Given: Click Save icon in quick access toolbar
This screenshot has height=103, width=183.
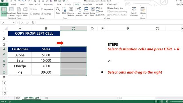Looking at the screenshot, I should 51,1.
